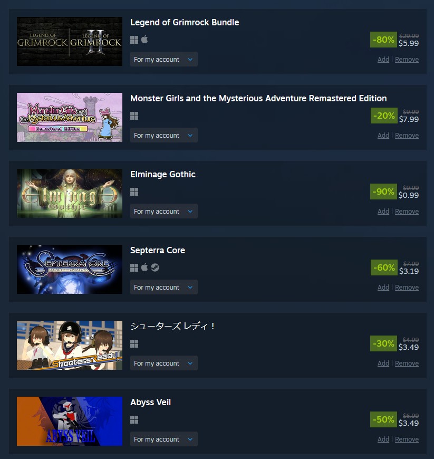Click Add link for Monster Girls Remastered Edition
434x459 pixels.
pos(383,135)
